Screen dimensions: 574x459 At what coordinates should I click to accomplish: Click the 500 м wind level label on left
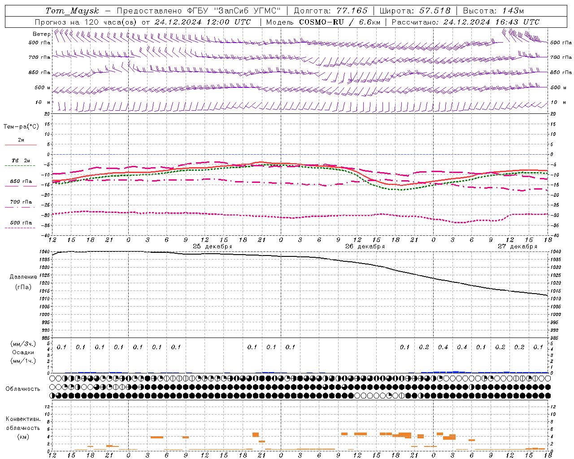click(43, 87)
